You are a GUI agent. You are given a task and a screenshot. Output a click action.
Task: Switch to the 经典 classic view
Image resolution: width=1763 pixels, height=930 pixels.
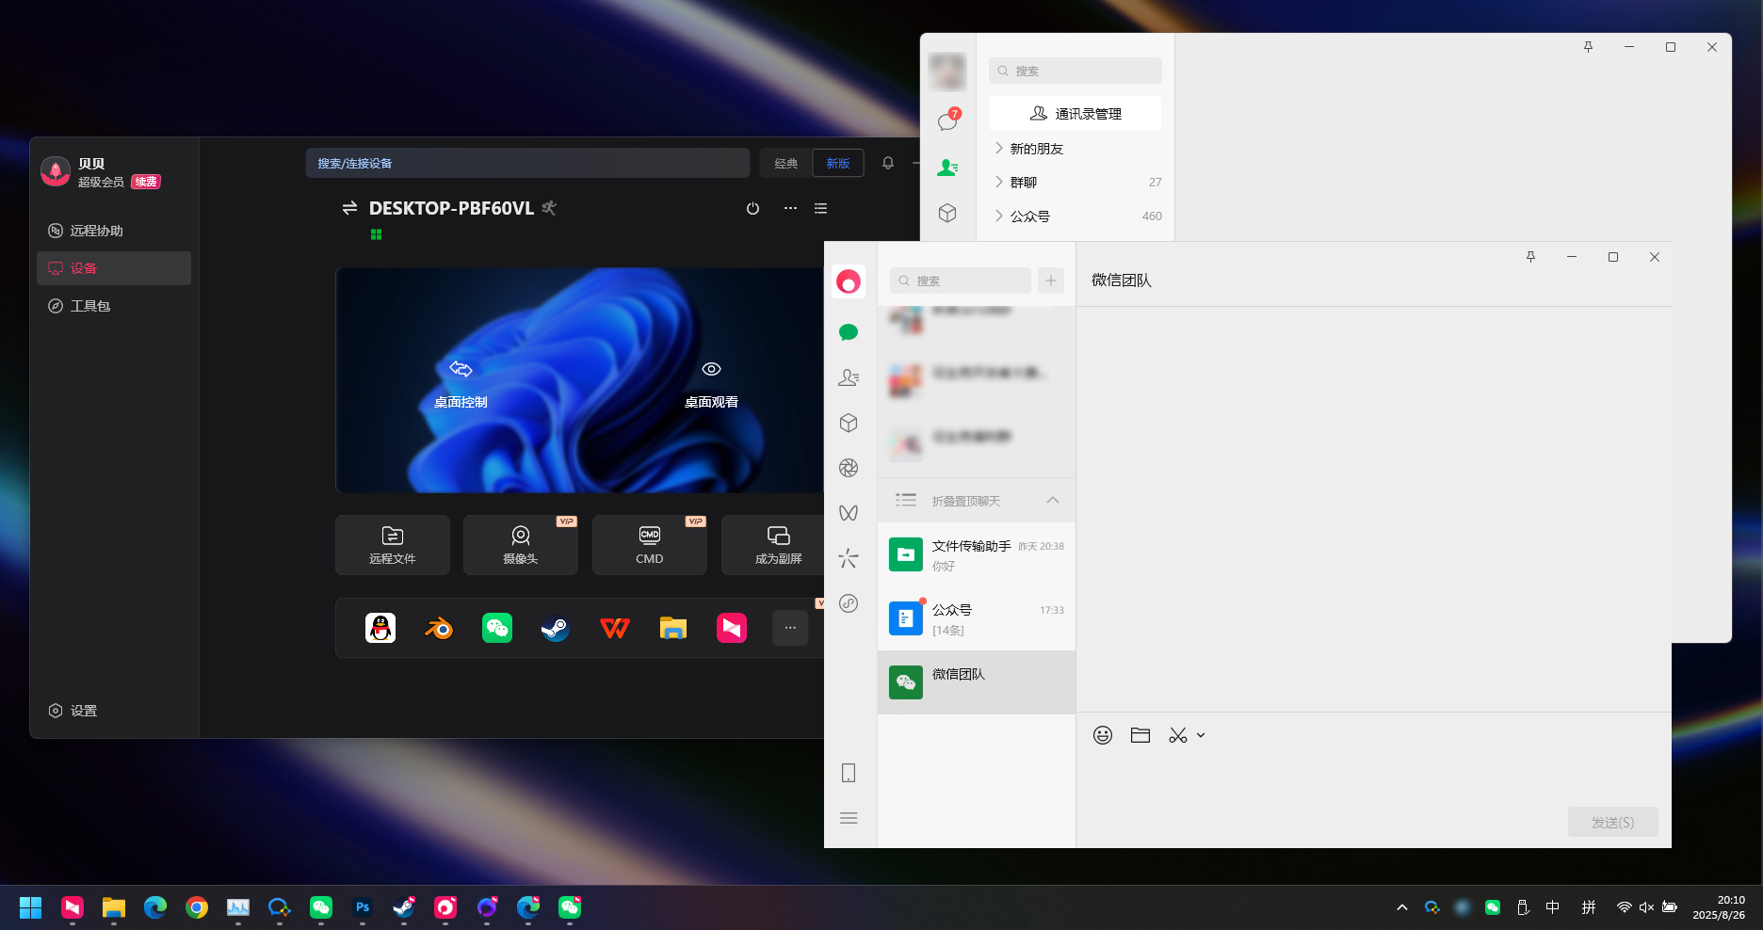[786, 163]
